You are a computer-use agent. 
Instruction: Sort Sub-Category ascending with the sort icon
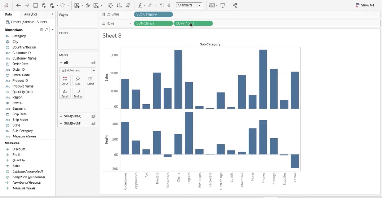(x=119, y=5)
